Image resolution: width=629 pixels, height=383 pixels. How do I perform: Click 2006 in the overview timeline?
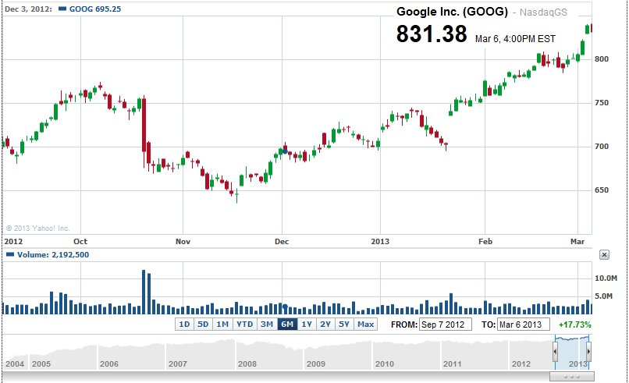click(x=109, y=363)
